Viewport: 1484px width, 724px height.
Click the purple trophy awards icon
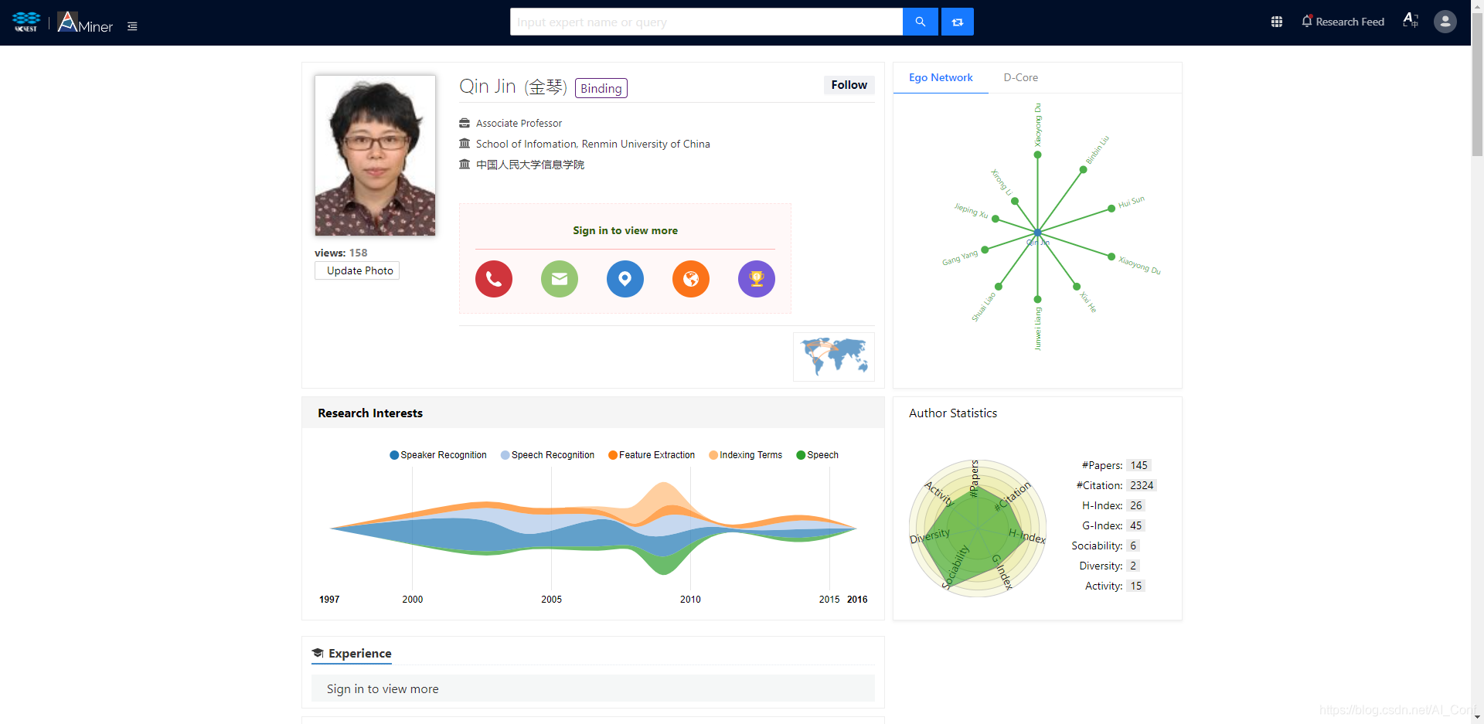(x=757, y=279)
